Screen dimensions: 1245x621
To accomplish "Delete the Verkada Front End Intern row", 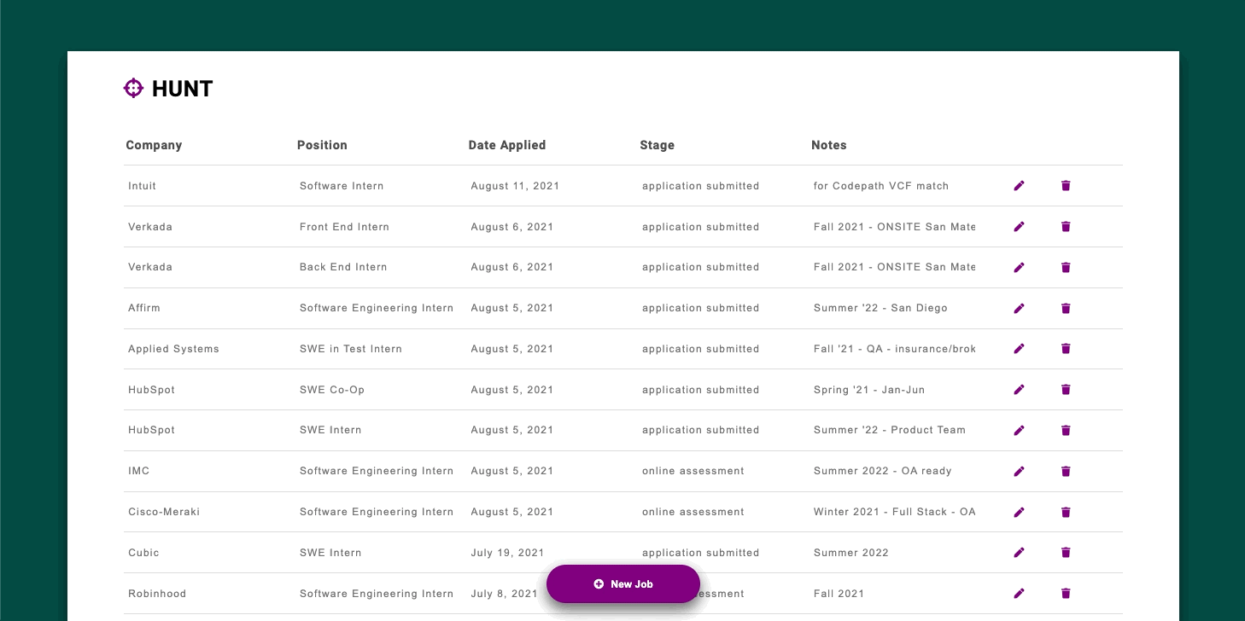I will click(1066, 227).
